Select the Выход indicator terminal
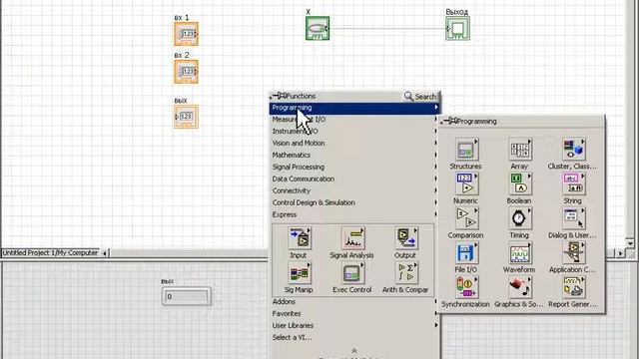This screenshot has width=639, height=359. 457,28
